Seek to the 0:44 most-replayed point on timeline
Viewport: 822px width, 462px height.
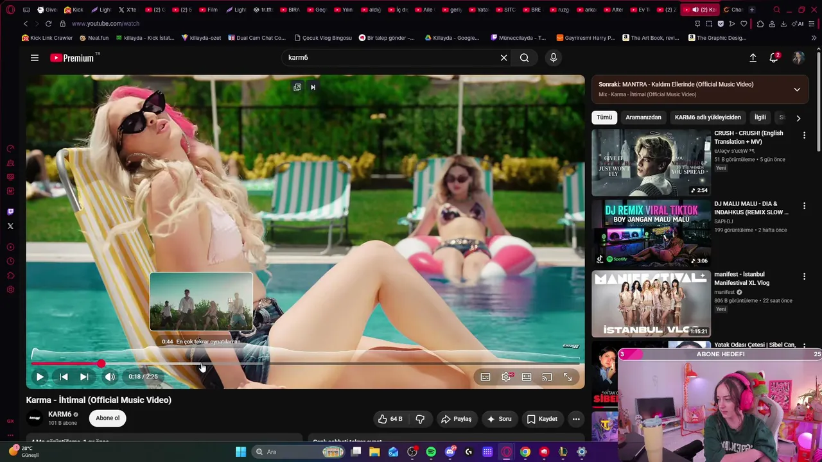(201, 364)
